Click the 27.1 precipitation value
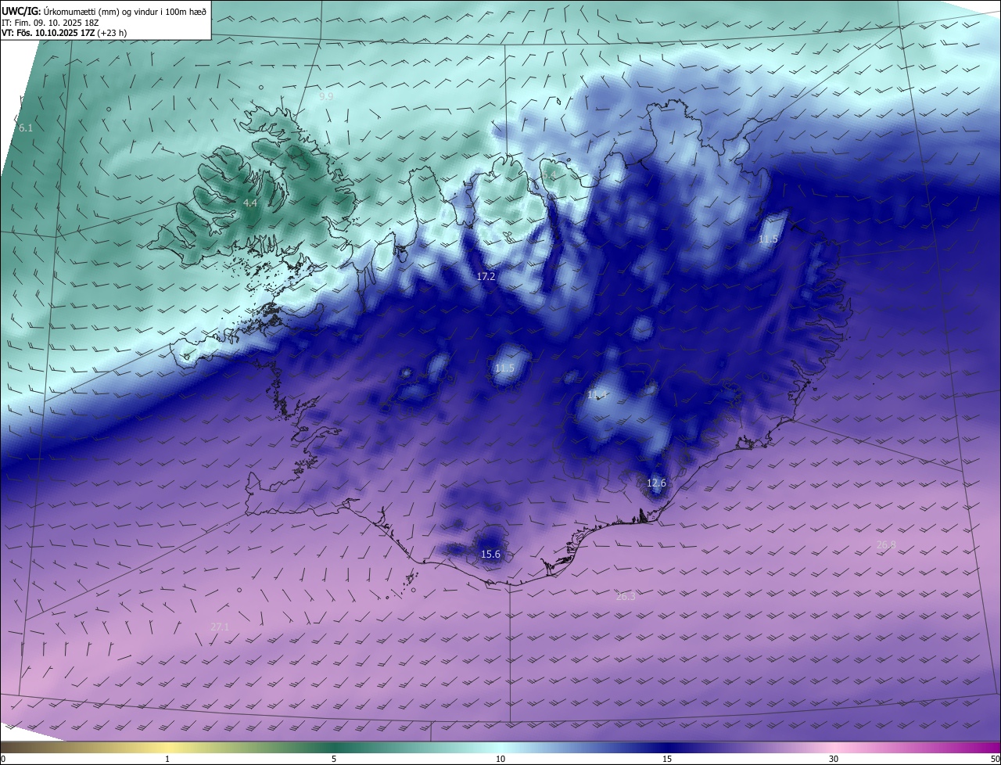This screenshot has height=765, width=1001. [x=220, y=627]
